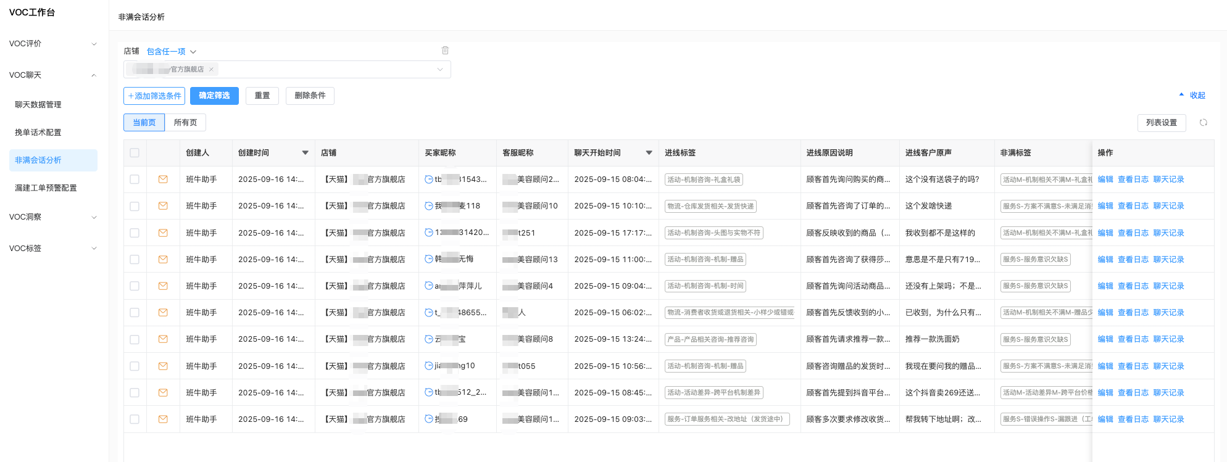Viewport: 1227px width, 462px height.
Task: Remove the 官方旗舰店 tag with its x icon
Action: point(211,70)
